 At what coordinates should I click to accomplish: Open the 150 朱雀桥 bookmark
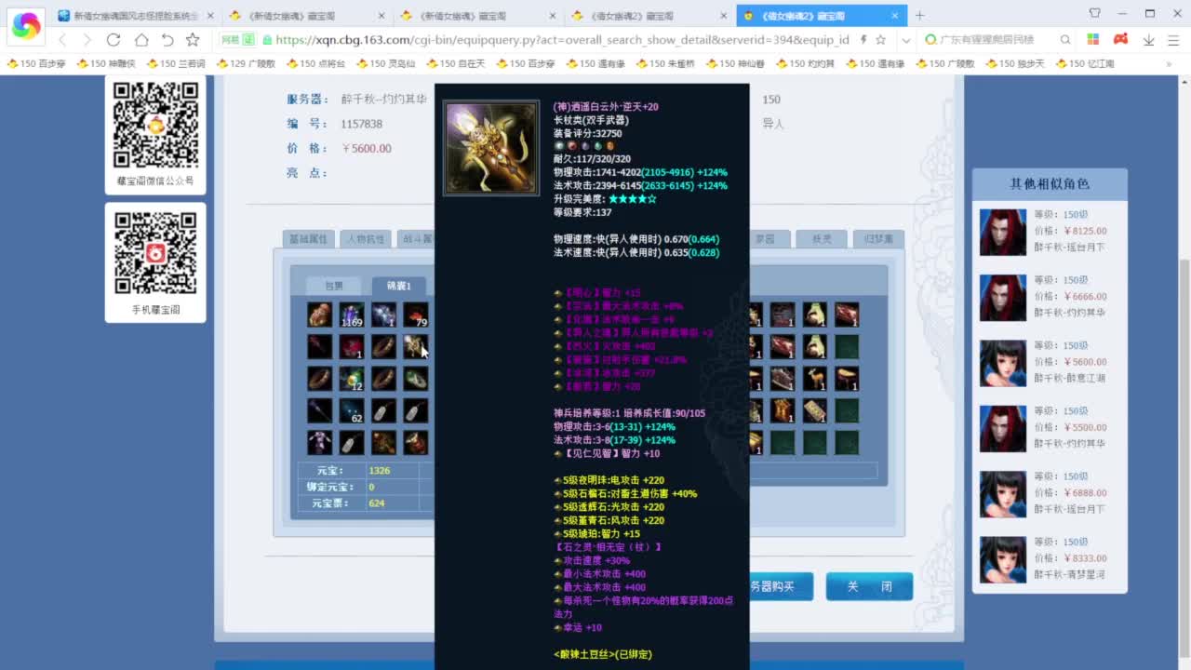[x=666, y=63]
